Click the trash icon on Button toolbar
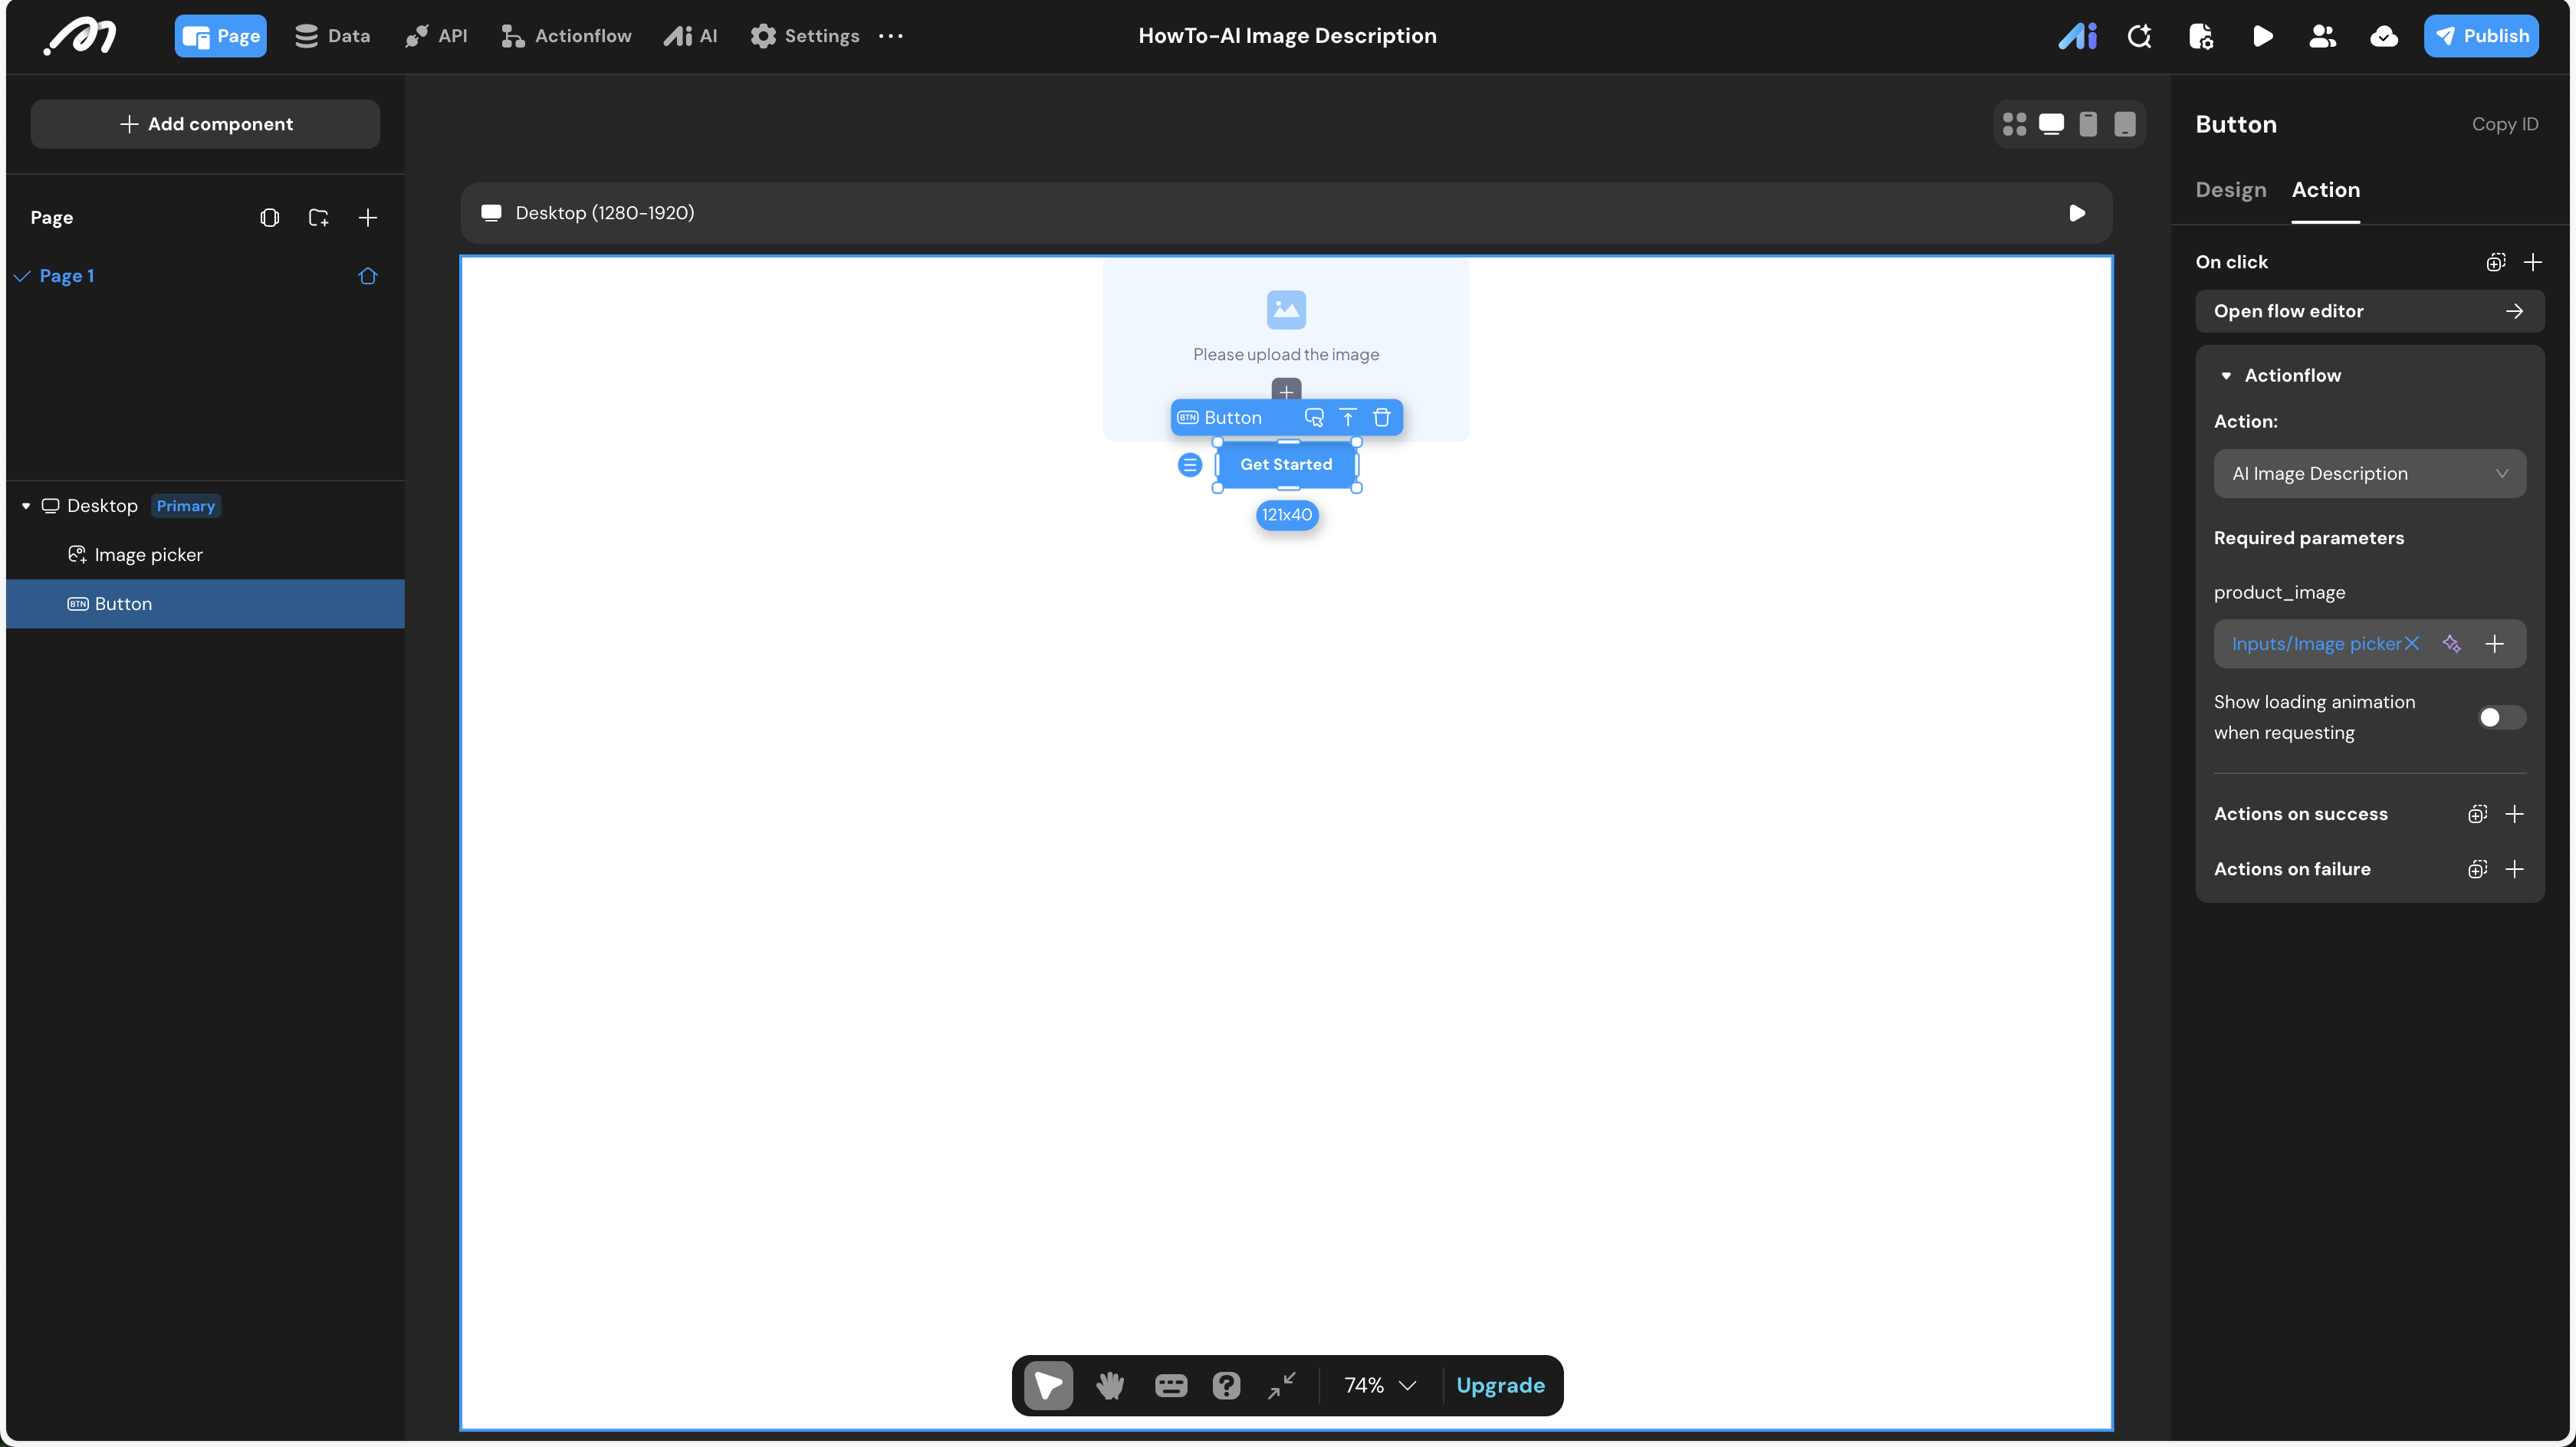Viewport: 2576px width, 1447px height. click(1382, 418)
